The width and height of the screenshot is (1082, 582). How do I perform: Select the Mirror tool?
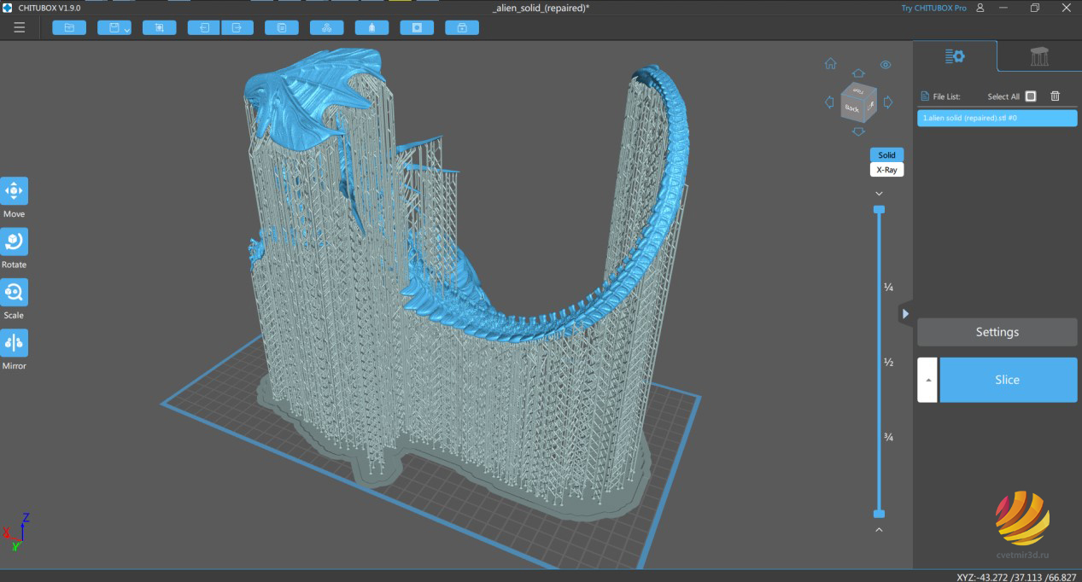coord(14,342)
